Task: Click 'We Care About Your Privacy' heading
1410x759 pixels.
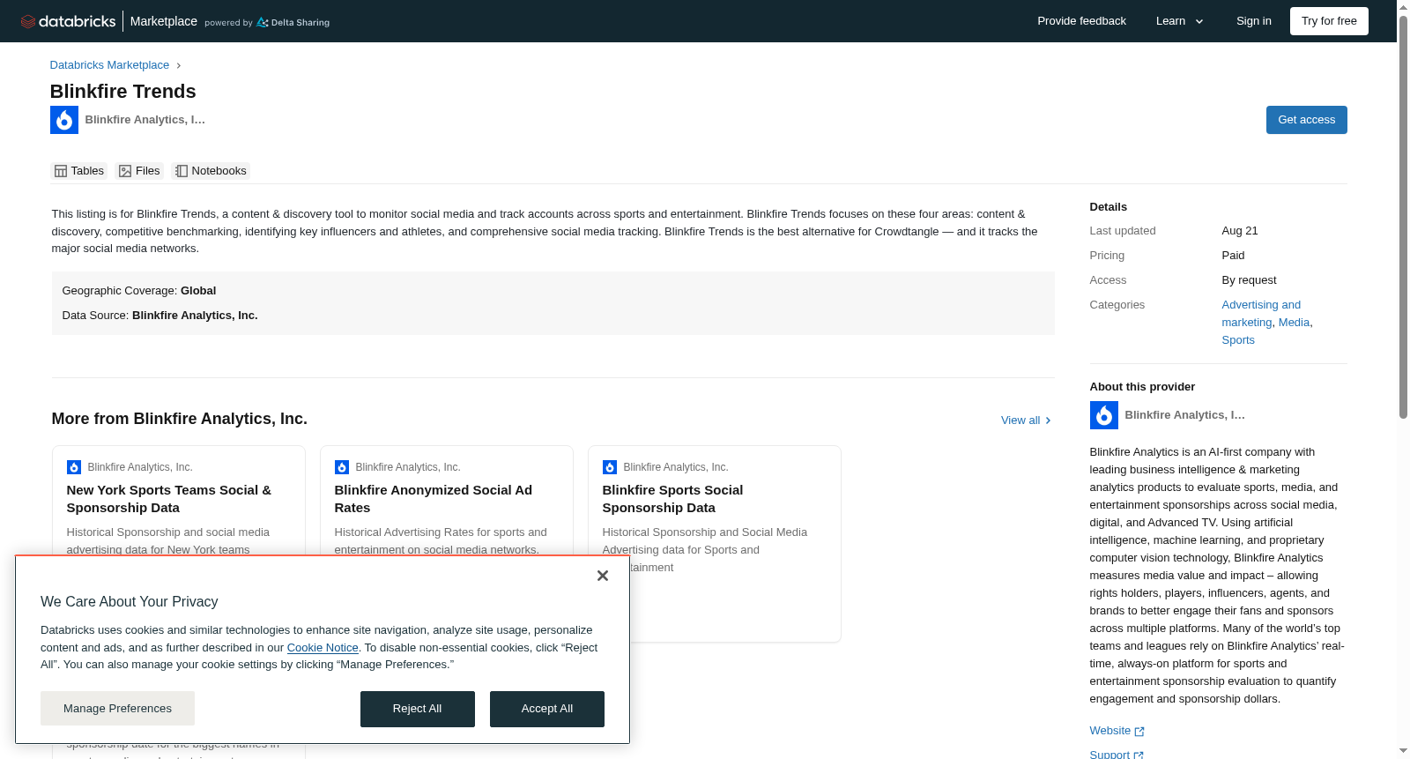Action: pos(130,602)
